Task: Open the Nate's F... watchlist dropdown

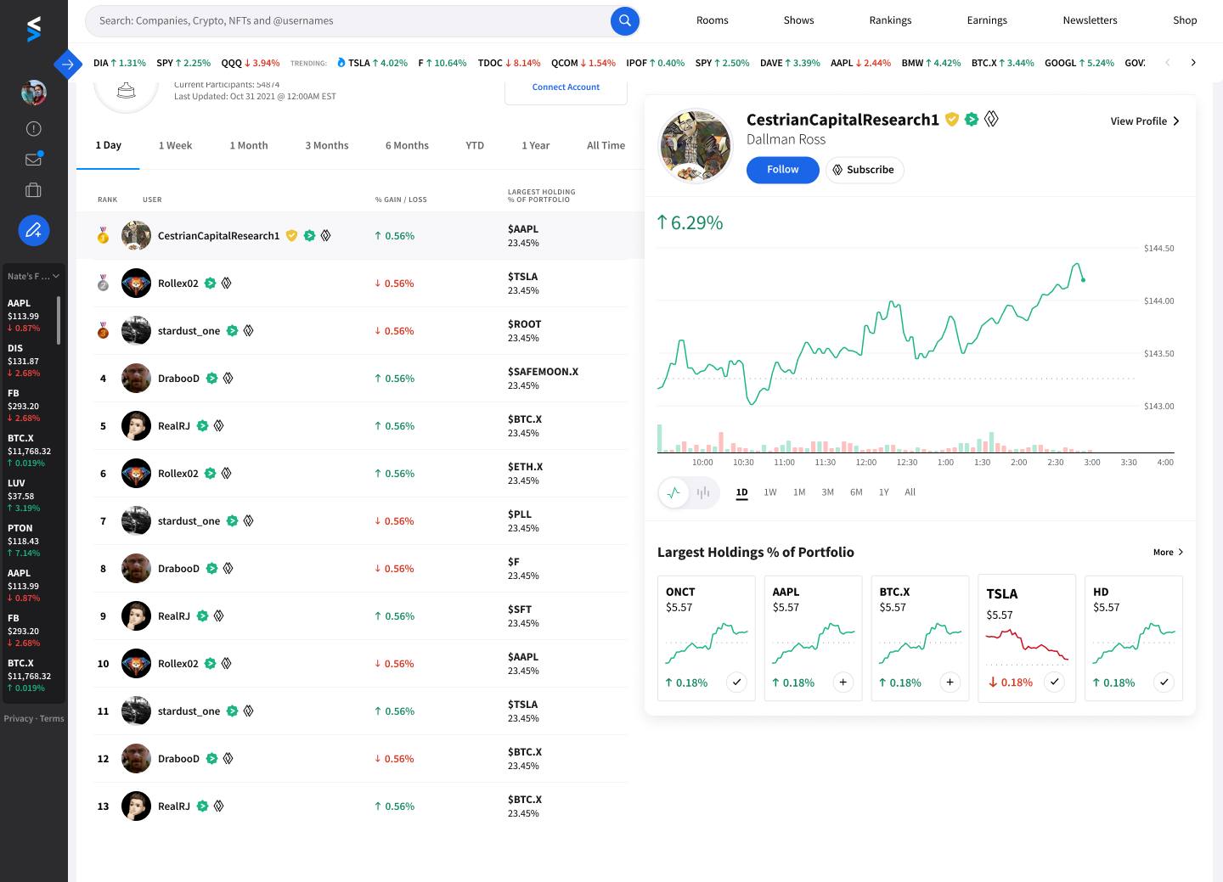Action: tap(33, 276)
